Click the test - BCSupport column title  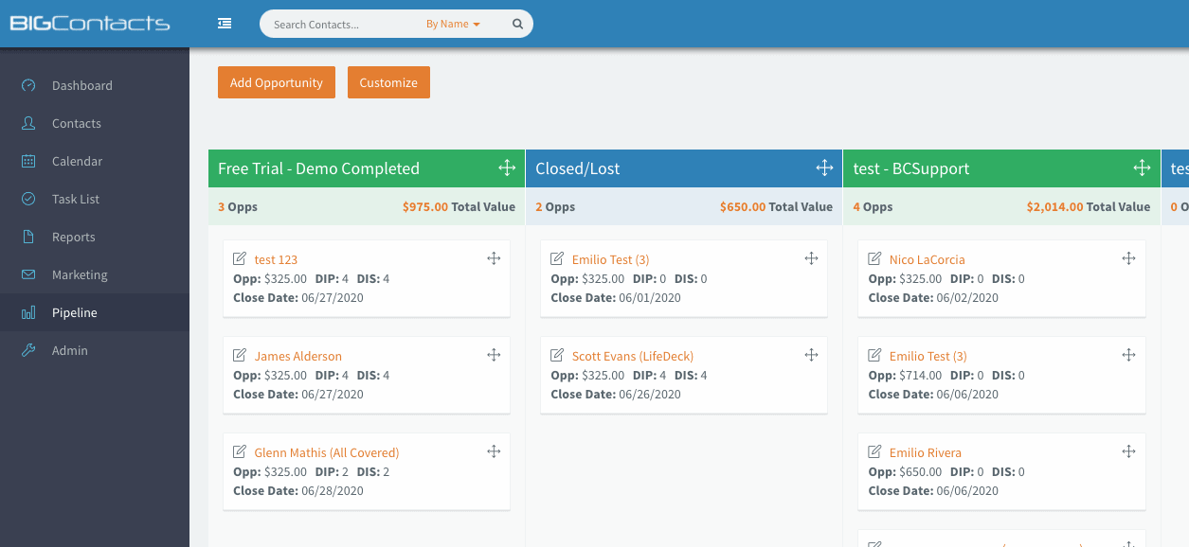pos(911,168)
